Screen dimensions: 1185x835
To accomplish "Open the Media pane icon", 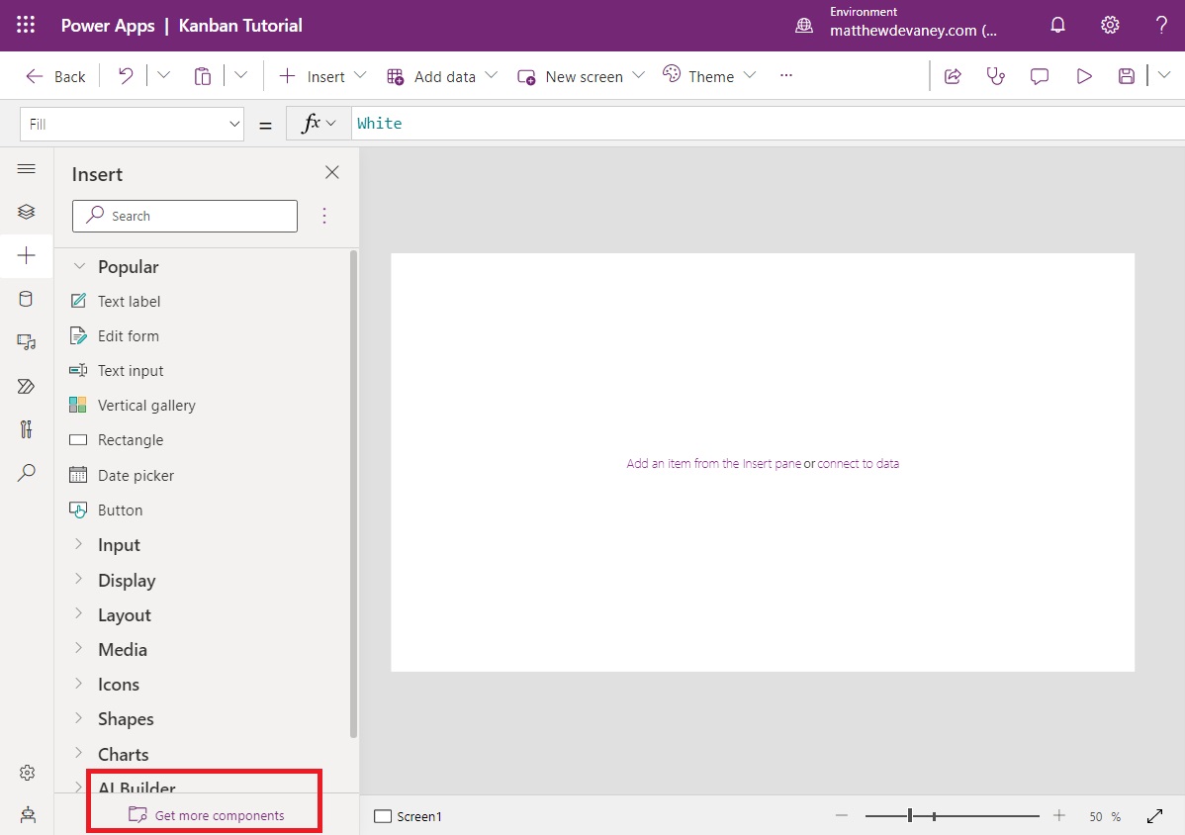I will click(x=27, y=342).
